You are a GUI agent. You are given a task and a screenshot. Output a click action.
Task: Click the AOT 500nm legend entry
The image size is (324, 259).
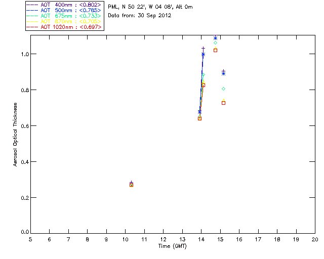coord(64,10)
